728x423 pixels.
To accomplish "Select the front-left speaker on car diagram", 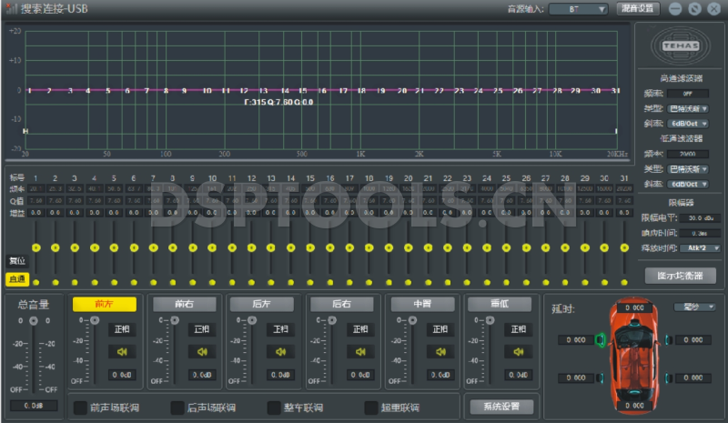I will 600,340.
